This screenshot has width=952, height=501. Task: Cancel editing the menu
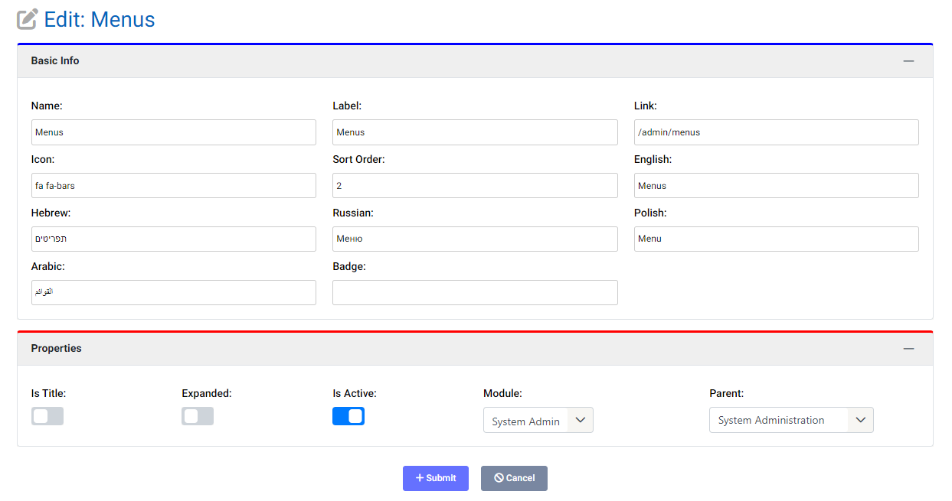514,478
